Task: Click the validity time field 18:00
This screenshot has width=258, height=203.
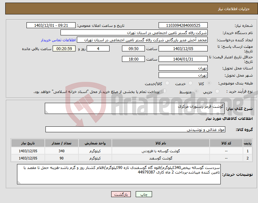Action: 133,59
